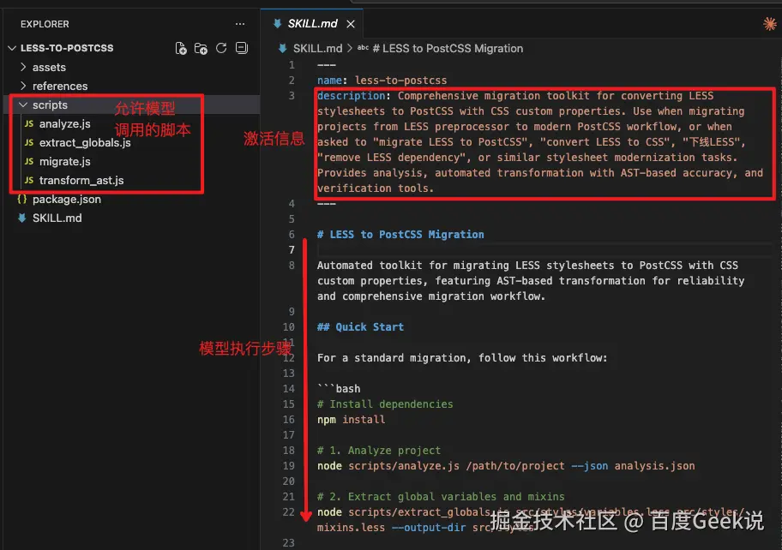
Task: Click the 'node scripts/analyze.js' command line
Action: click(506, 466)
